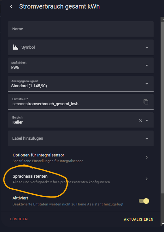
Task: Clear the Keller area selection
Action: 141,121
